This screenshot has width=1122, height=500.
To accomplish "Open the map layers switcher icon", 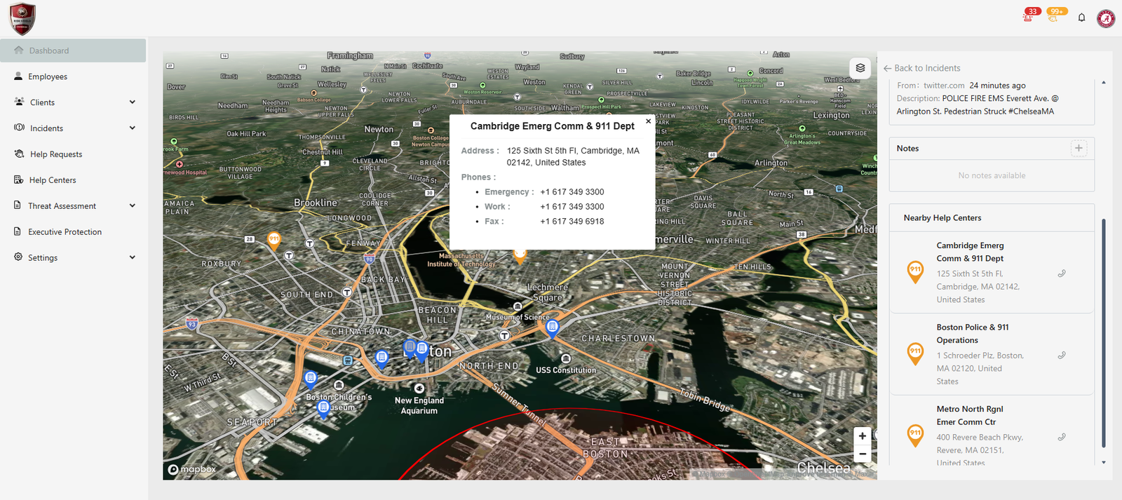I will pos(860,68).
